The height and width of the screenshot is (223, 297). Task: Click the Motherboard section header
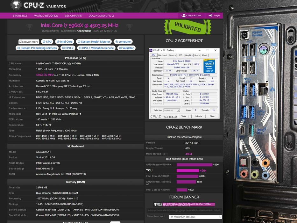75,146
